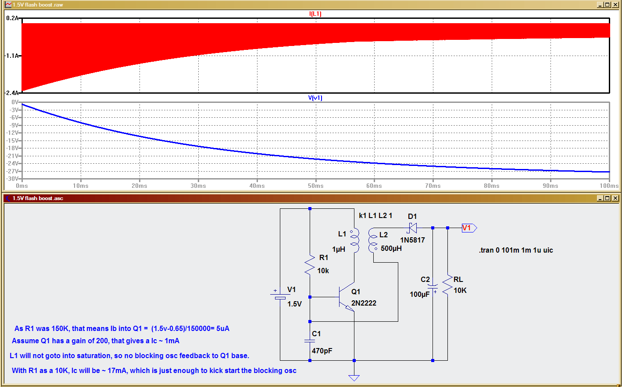Image resolution: width=622 pixels, height=387 pixels.
Task: Click the 470pF value of C1
Action: tap(322, 351)
